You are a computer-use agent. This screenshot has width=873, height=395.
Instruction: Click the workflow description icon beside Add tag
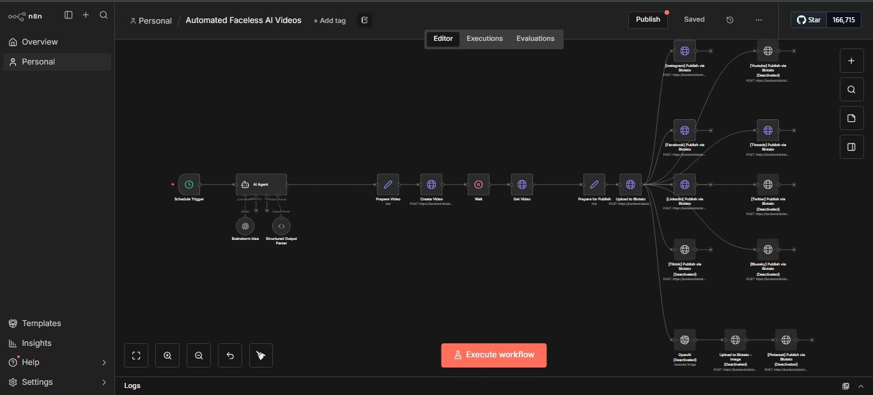tap(364, 20)
